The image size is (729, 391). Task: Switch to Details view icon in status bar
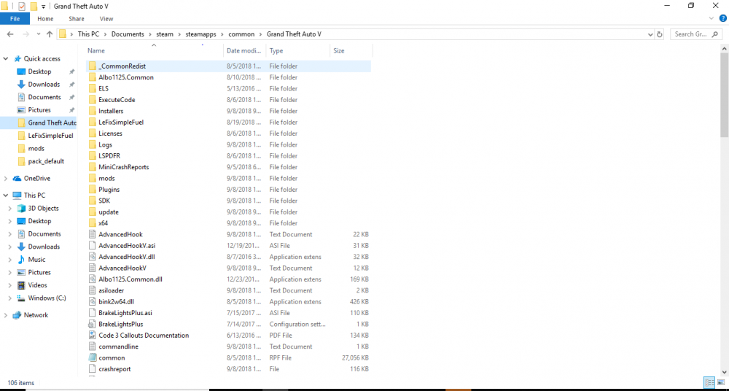(709, 383)
